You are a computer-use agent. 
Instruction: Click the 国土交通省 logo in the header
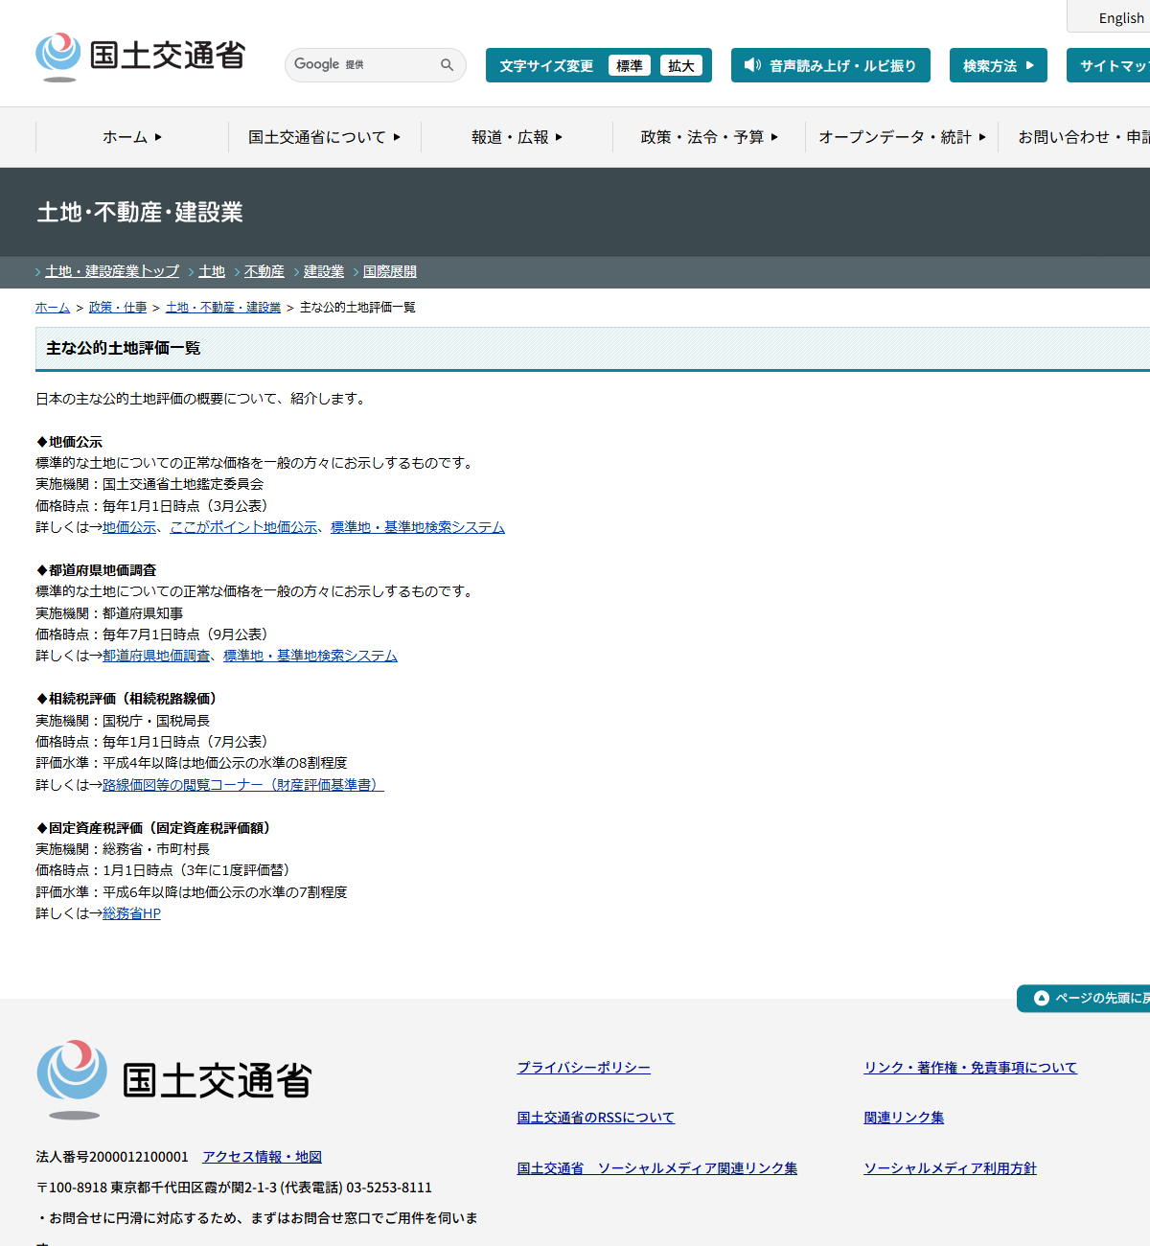(x=141, y=57)
